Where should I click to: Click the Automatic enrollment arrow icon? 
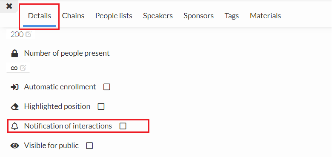pos(14,87)
